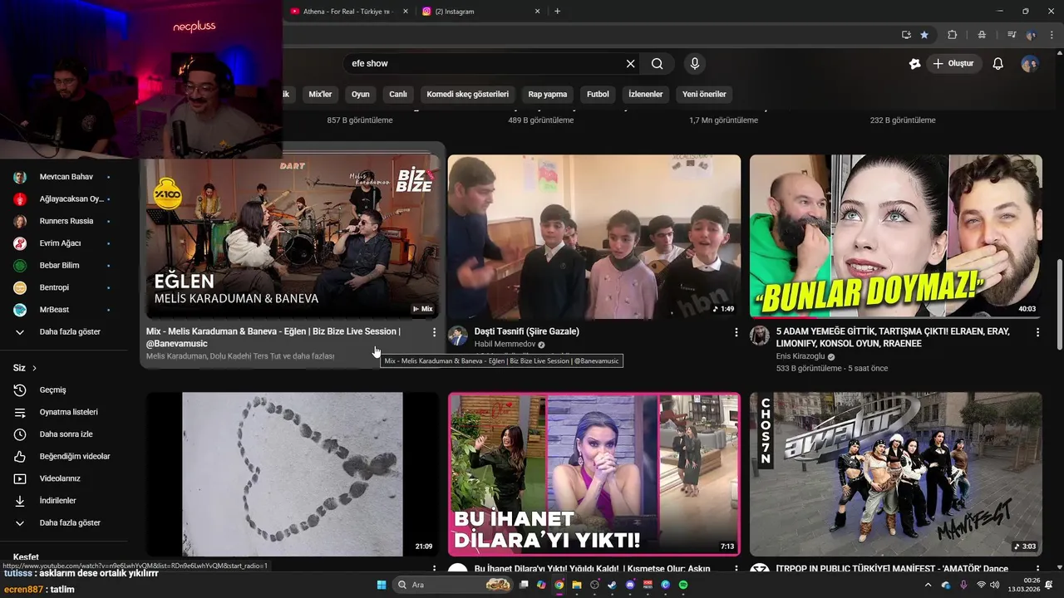Select the Yeni öneriler chip
The width and height of the screenshot is (1064, 598).
[x=704, y=95]
